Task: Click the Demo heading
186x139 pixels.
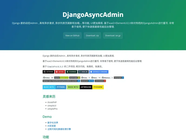Action: [47, 117]
